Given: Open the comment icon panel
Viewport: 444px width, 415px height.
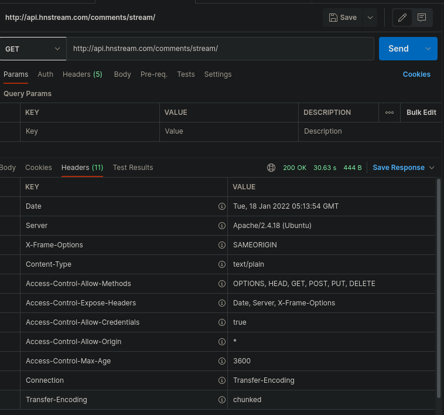Looking at the screenshot, I should (422, 18).
